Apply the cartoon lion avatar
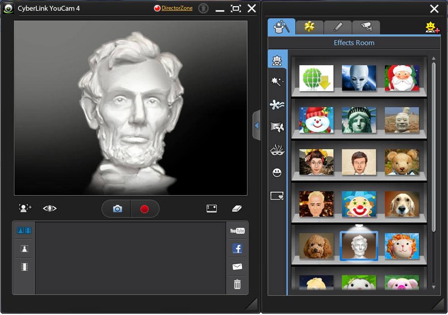 click(x=402, y=246)
